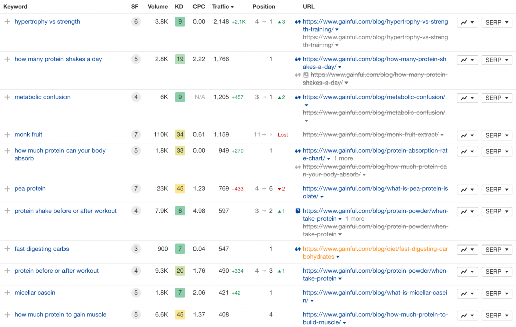Screen dimensions: 516x327
Task: Open the chart button for how many protein shakes a day
Action: pos(467,60)
